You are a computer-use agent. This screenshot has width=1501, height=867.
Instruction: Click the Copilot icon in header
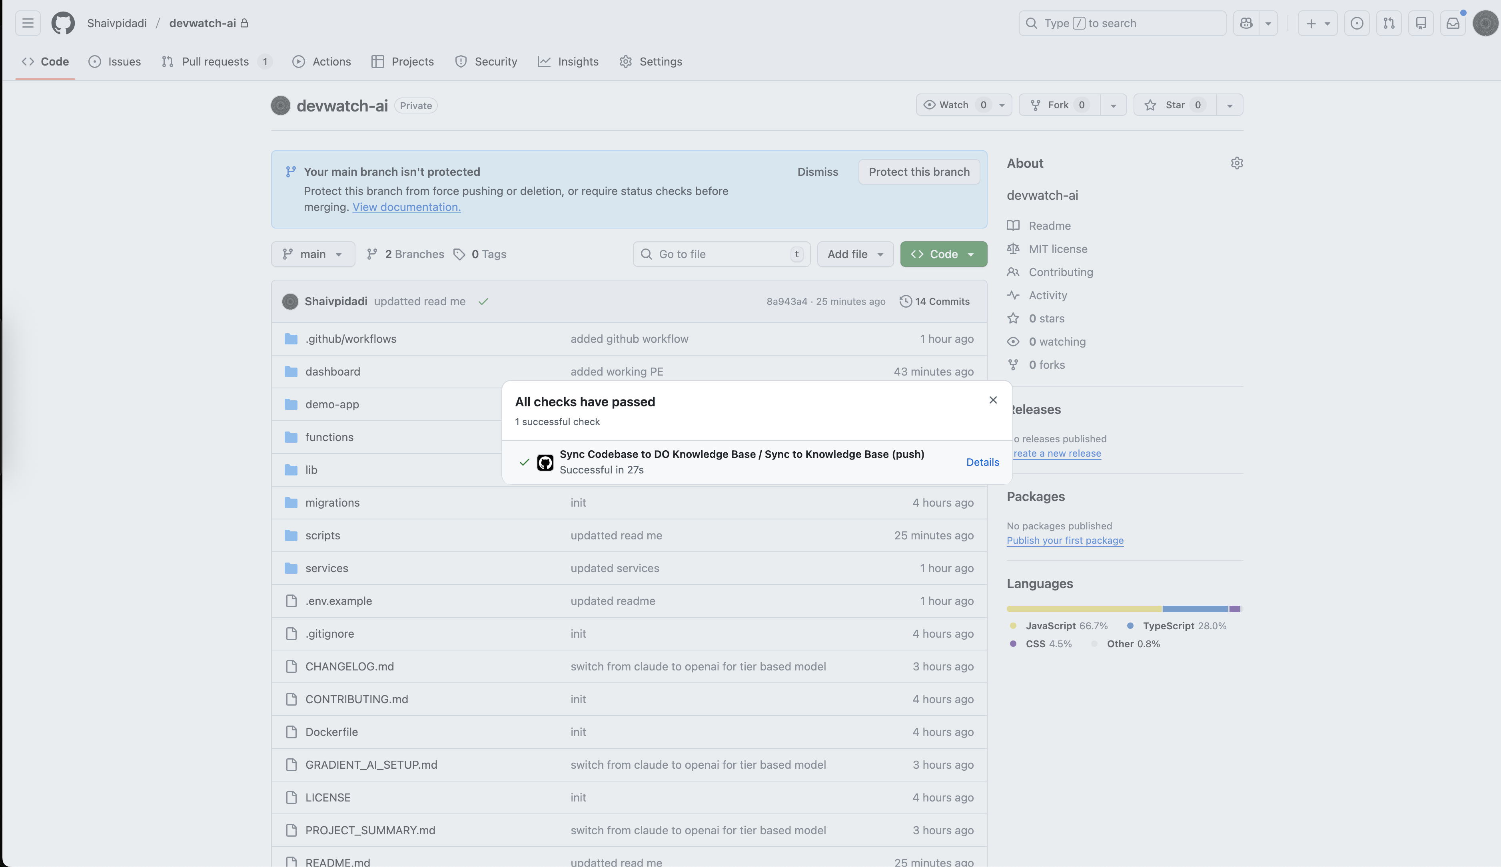(x=1246, y=23)
